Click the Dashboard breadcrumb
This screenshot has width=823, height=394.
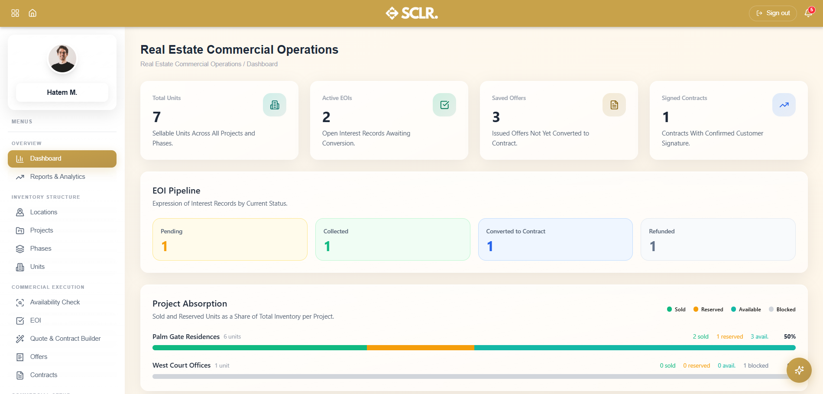(262, 64)
